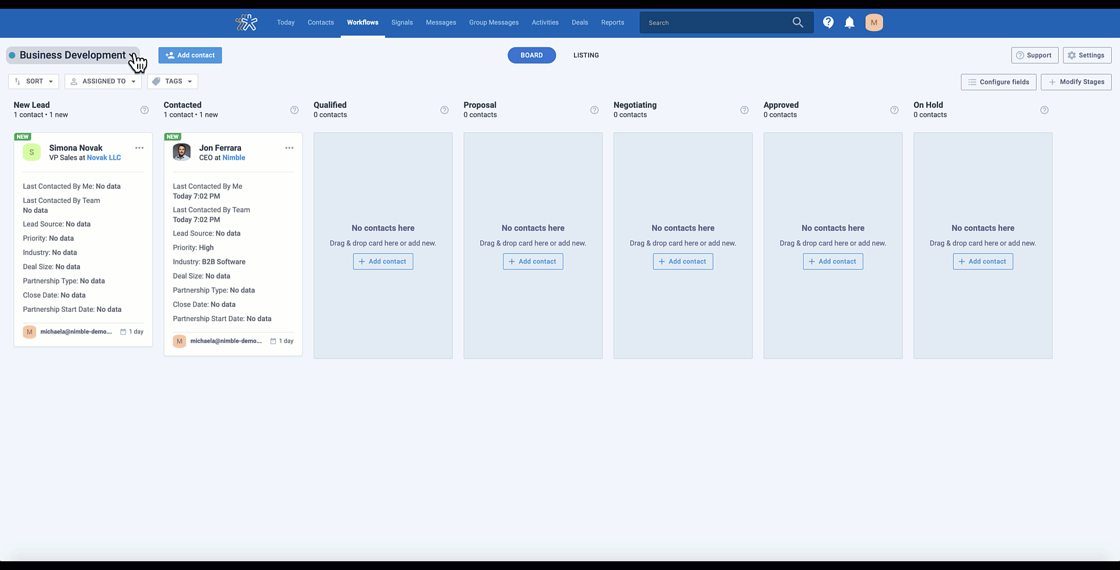Image resolution: width=1120 pixels, height=570 pixels.
Task: Click the Modify Stages button
Action: [1076, 82]
